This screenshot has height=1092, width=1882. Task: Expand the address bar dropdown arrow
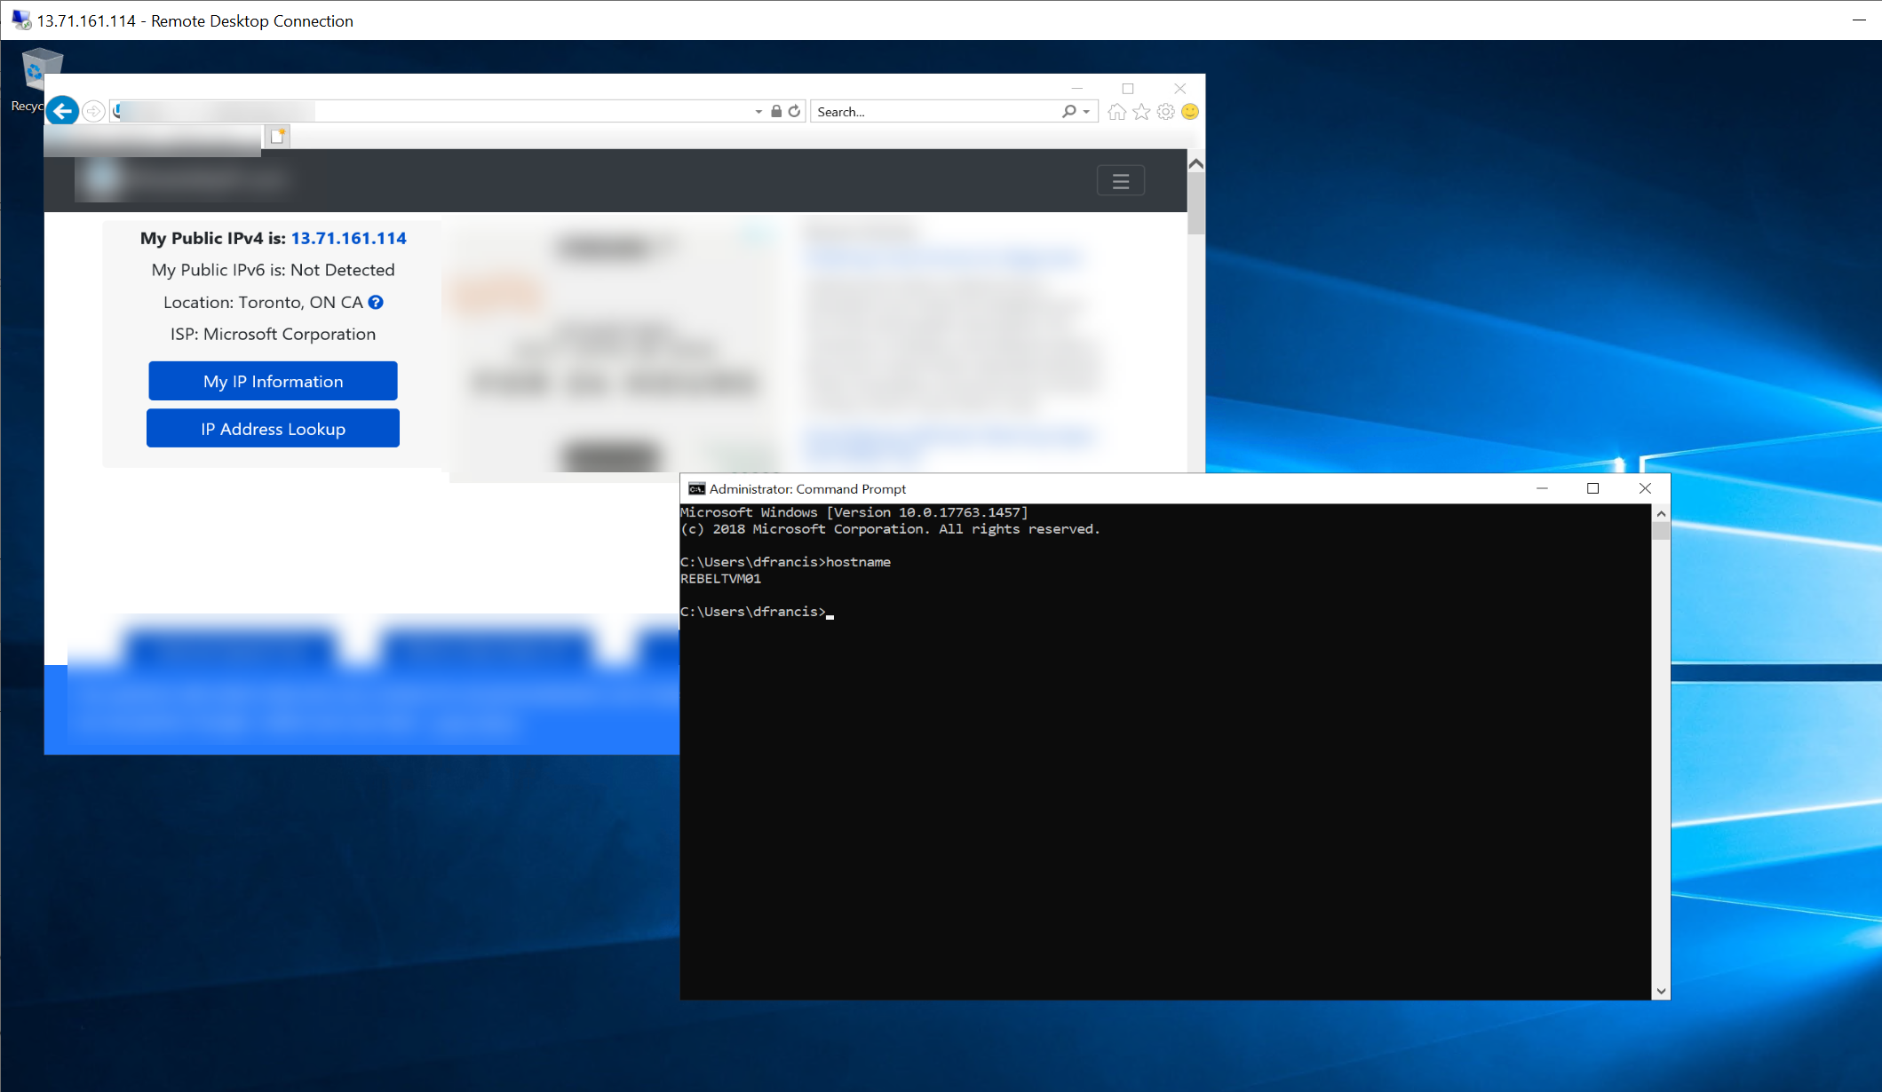click(x=758, y=112)
